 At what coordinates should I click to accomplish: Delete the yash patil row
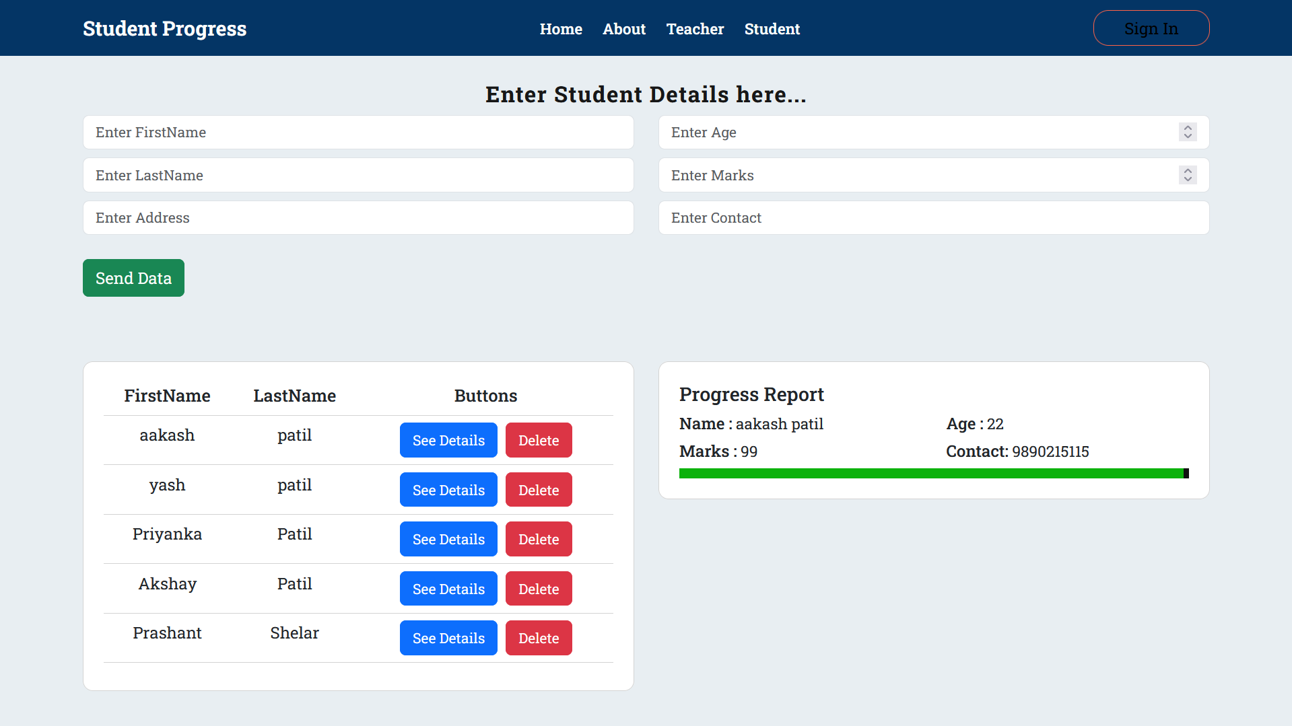(x=539, y=490)
